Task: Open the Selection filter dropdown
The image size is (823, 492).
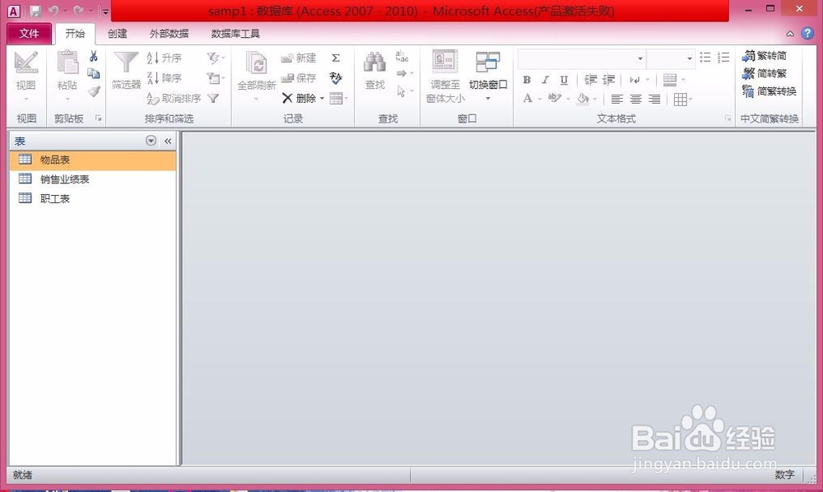Action: [215, 58]
